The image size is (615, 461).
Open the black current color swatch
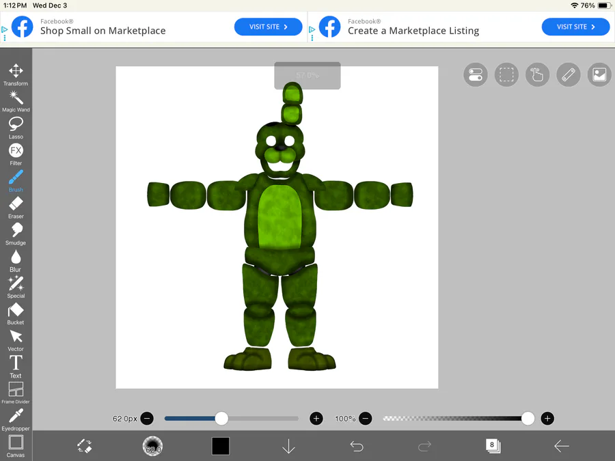[x=221, y=446]
